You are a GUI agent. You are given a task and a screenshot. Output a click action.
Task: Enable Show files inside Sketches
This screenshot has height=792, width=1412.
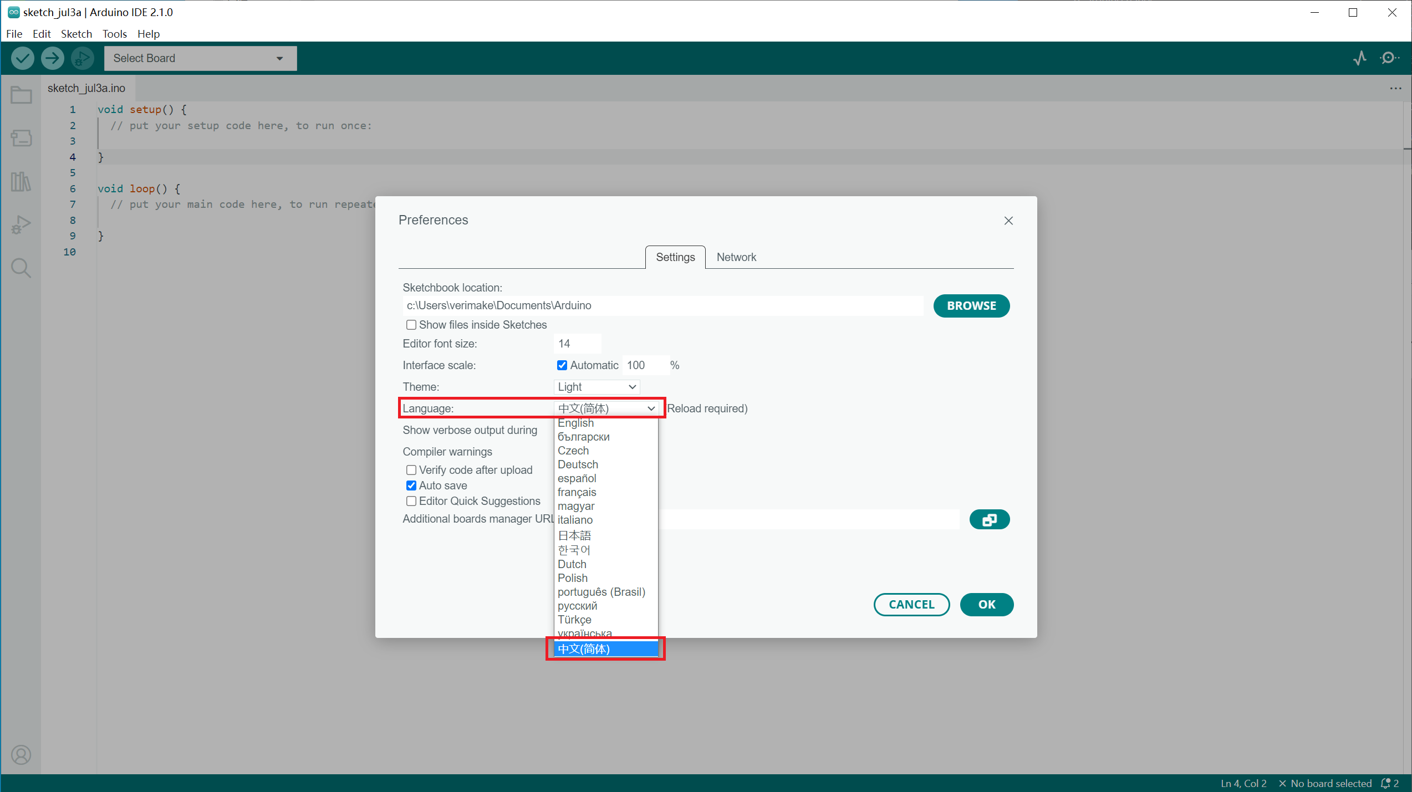[411, 325]
